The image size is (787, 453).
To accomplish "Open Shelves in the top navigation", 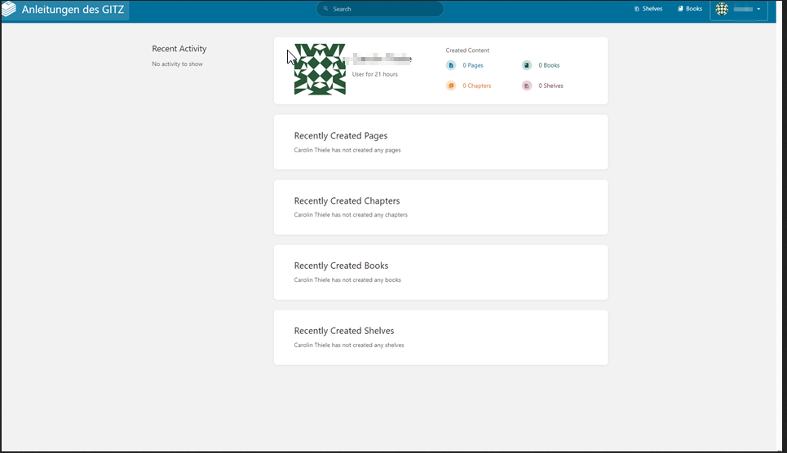I will click(x=648, y=9).
